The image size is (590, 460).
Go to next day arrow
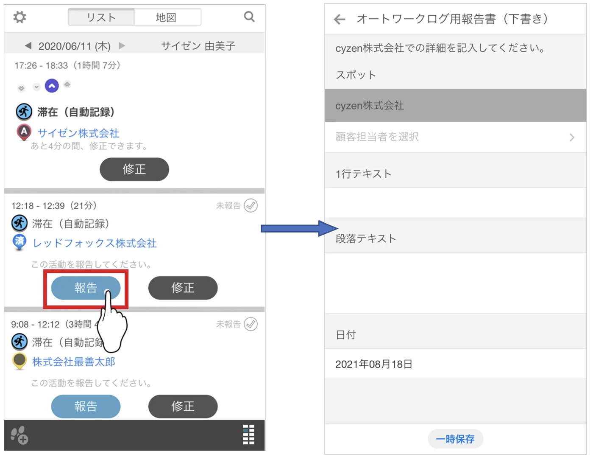tap(122, 45)
